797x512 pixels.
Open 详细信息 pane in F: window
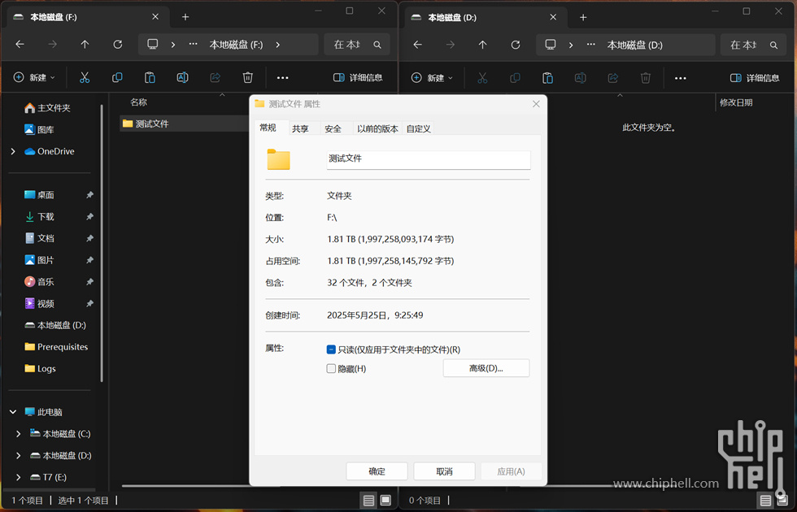pos(358,78)
